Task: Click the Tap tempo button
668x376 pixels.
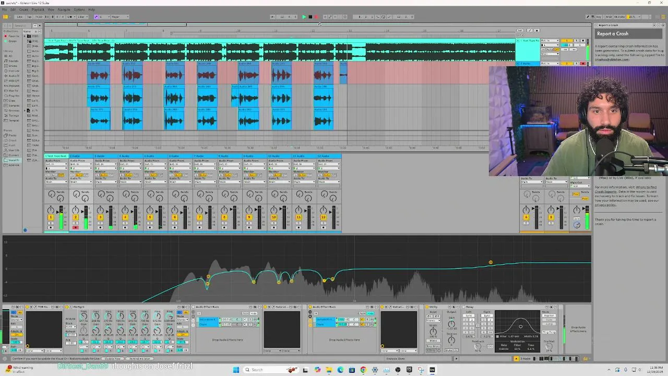Action: tap(29, 17)
